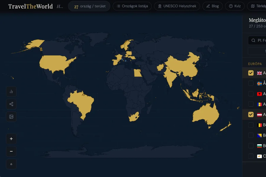Go to the Blog page

coord(213,6)
